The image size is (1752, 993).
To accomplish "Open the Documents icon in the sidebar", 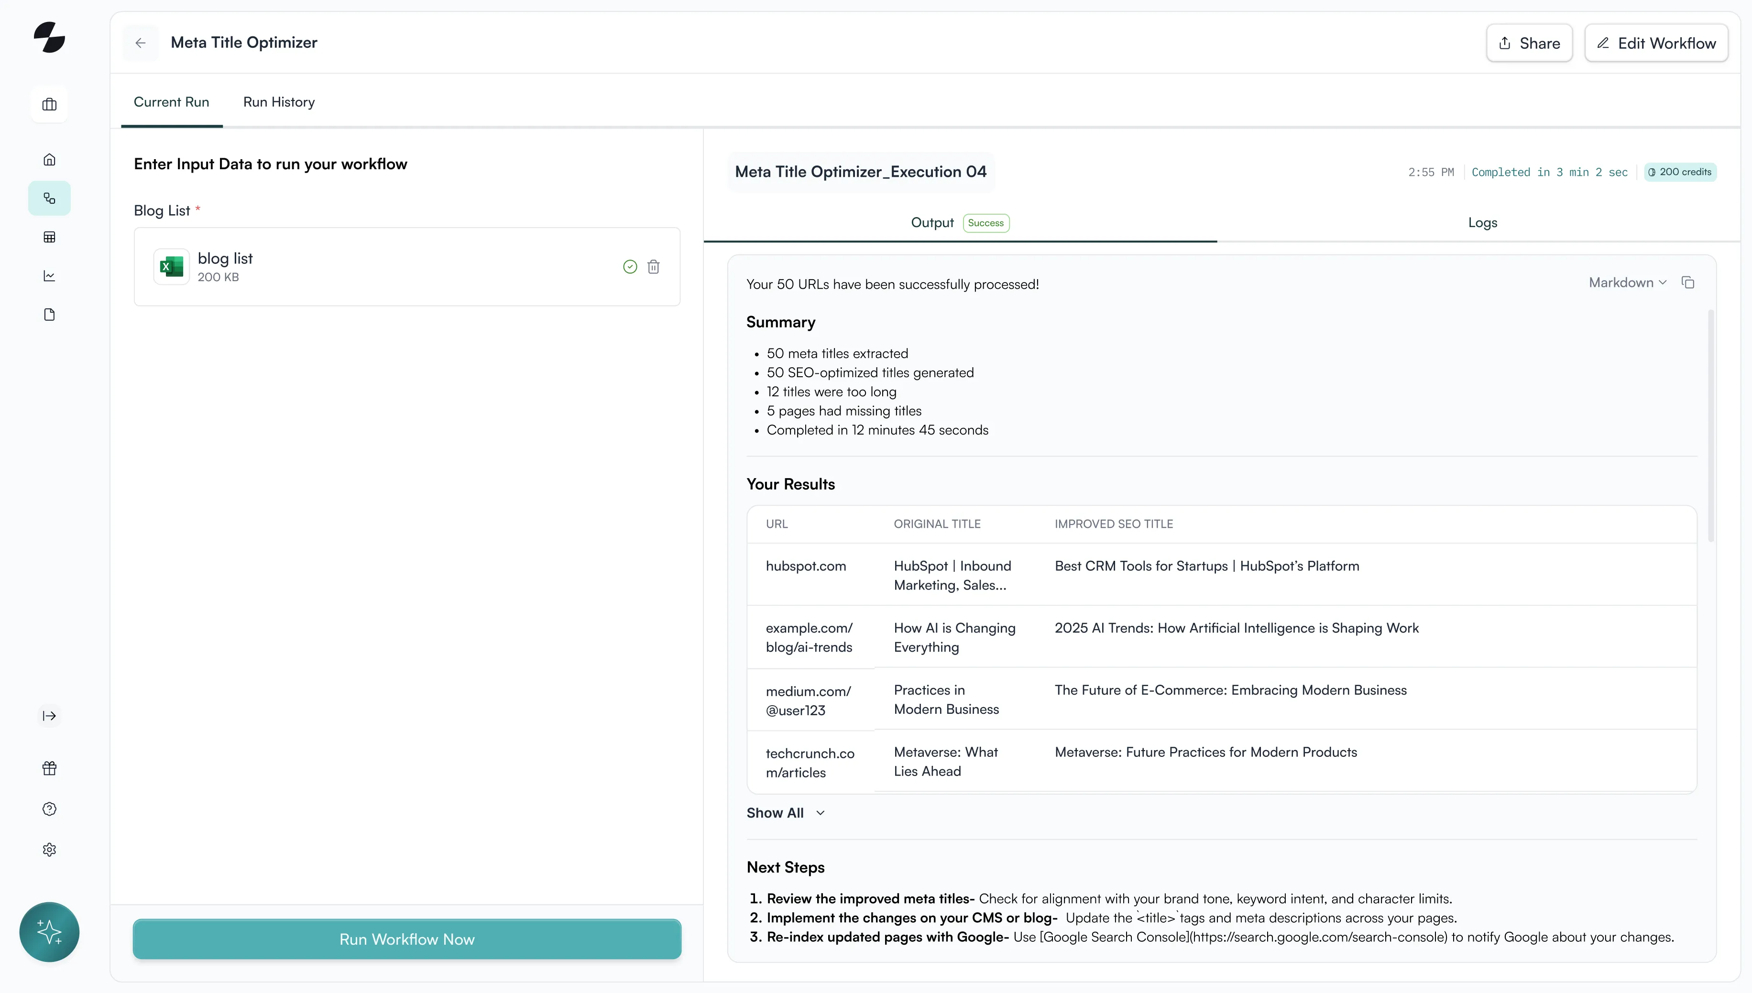I will click(48, 315).
